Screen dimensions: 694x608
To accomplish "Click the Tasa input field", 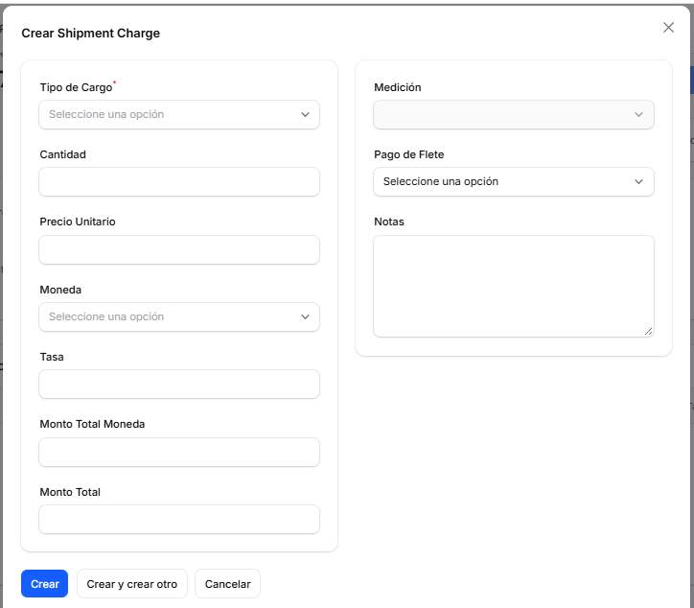I will click(x=179, y=384).
